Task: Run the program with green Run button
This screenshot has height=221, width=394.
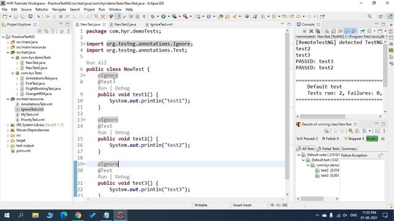Action: pos(163,17)
